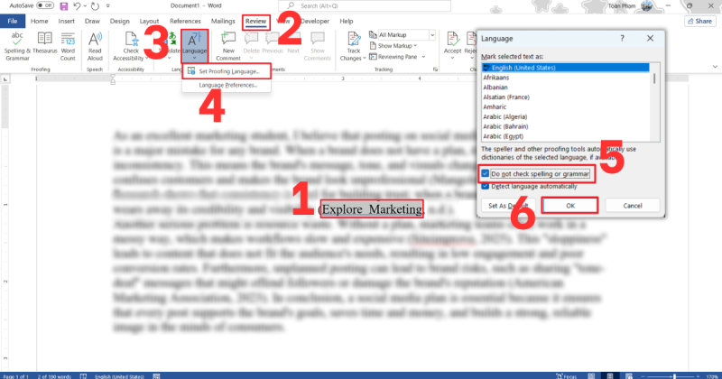
Task: Select Arabic (Algeria) in language list
Action: point(566,116)
